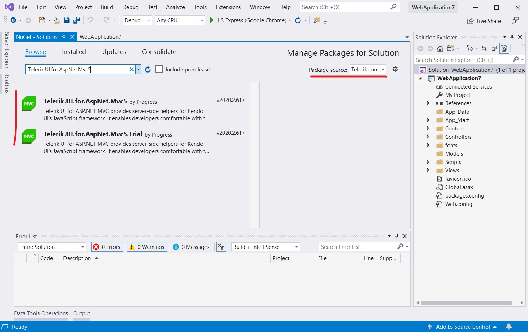Expand the Controllers folder node
Viewport: 528px width, 332px height.
pyautogui.click(x=428, y=137)
